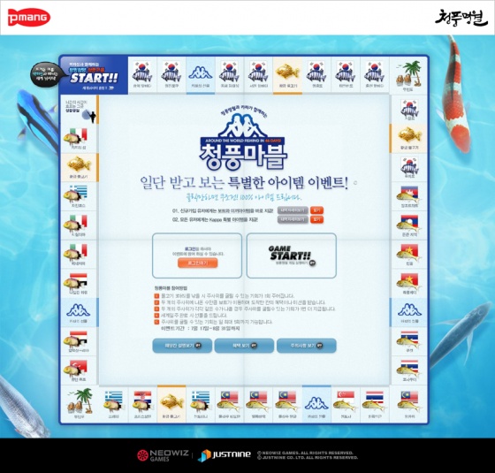The image size is (495, 473).
Task: Select the Malaysia flag tile at bottom-right corner
Action: tap(408, 403)
